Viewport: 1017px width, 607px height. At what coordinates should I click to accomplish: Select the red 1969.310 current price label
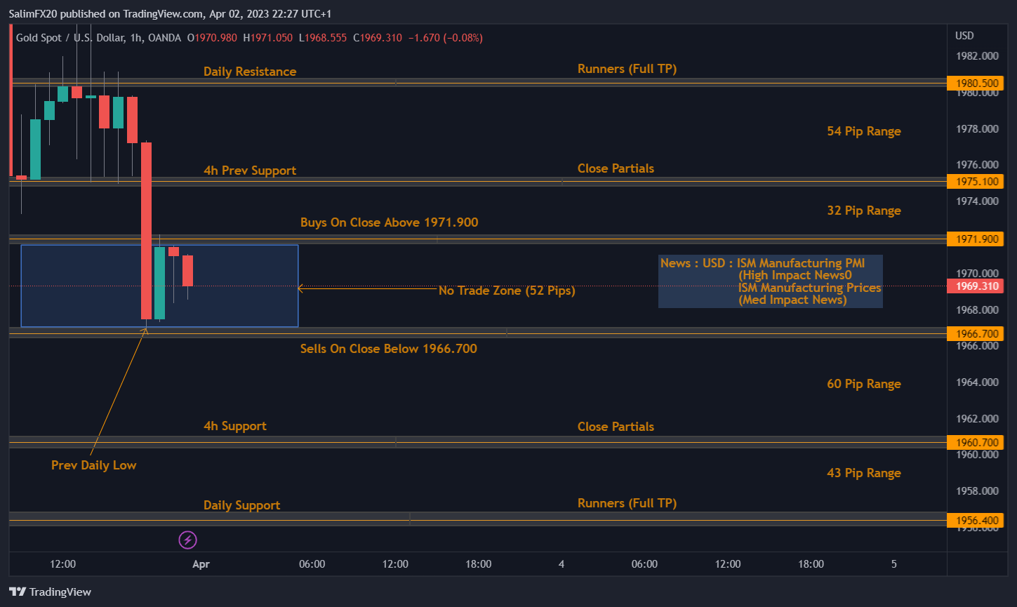[x=975, y=286]
